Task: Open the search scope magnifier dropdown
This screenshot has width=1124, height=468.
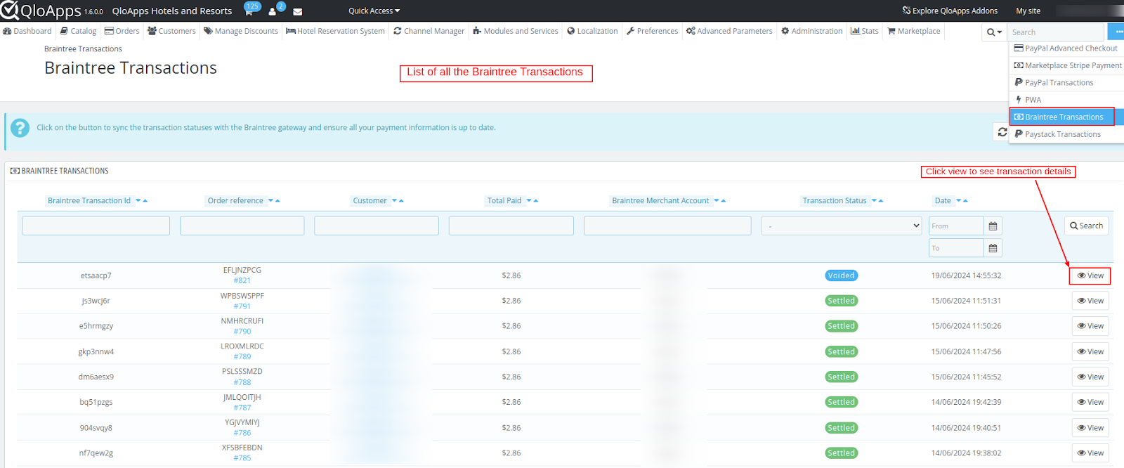Action: point(993,32)
